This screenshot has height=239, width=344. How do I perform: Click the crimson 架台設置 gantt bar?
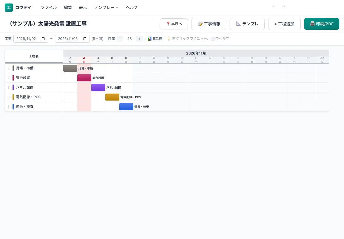[x=84, y=78]
